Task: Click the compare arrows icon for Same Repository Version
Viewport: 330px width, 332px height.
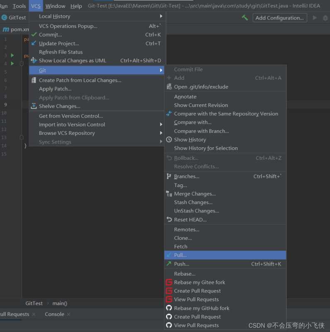Action: (x=169, y=113)
